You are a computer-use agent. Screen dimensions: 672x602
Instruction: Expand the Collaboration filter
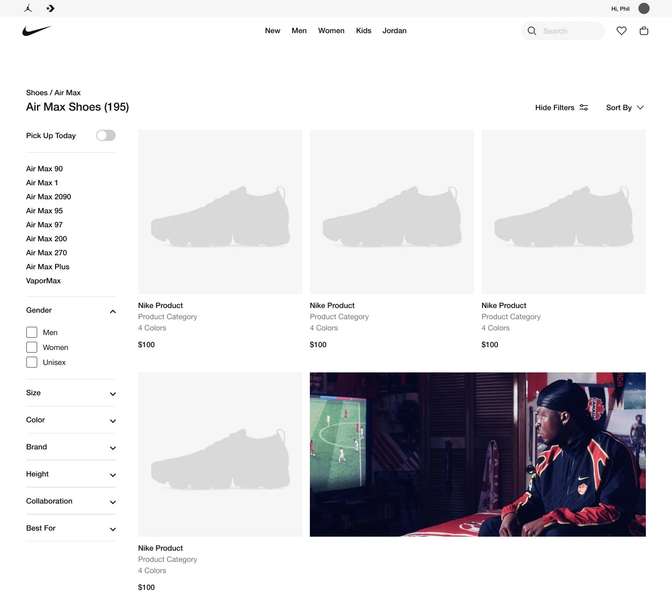pos(71,501)
